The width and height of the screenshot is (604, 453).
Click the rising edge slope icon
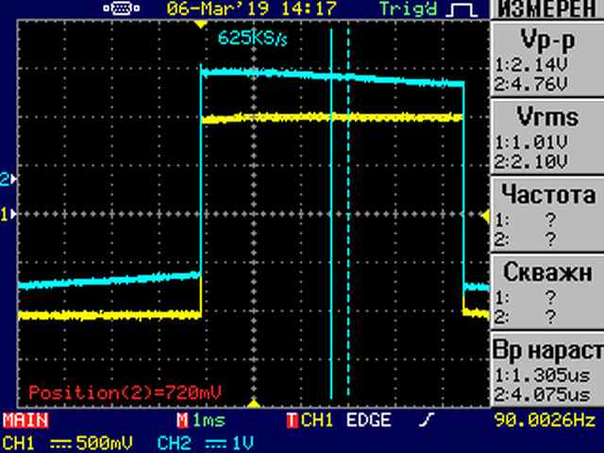427,420
